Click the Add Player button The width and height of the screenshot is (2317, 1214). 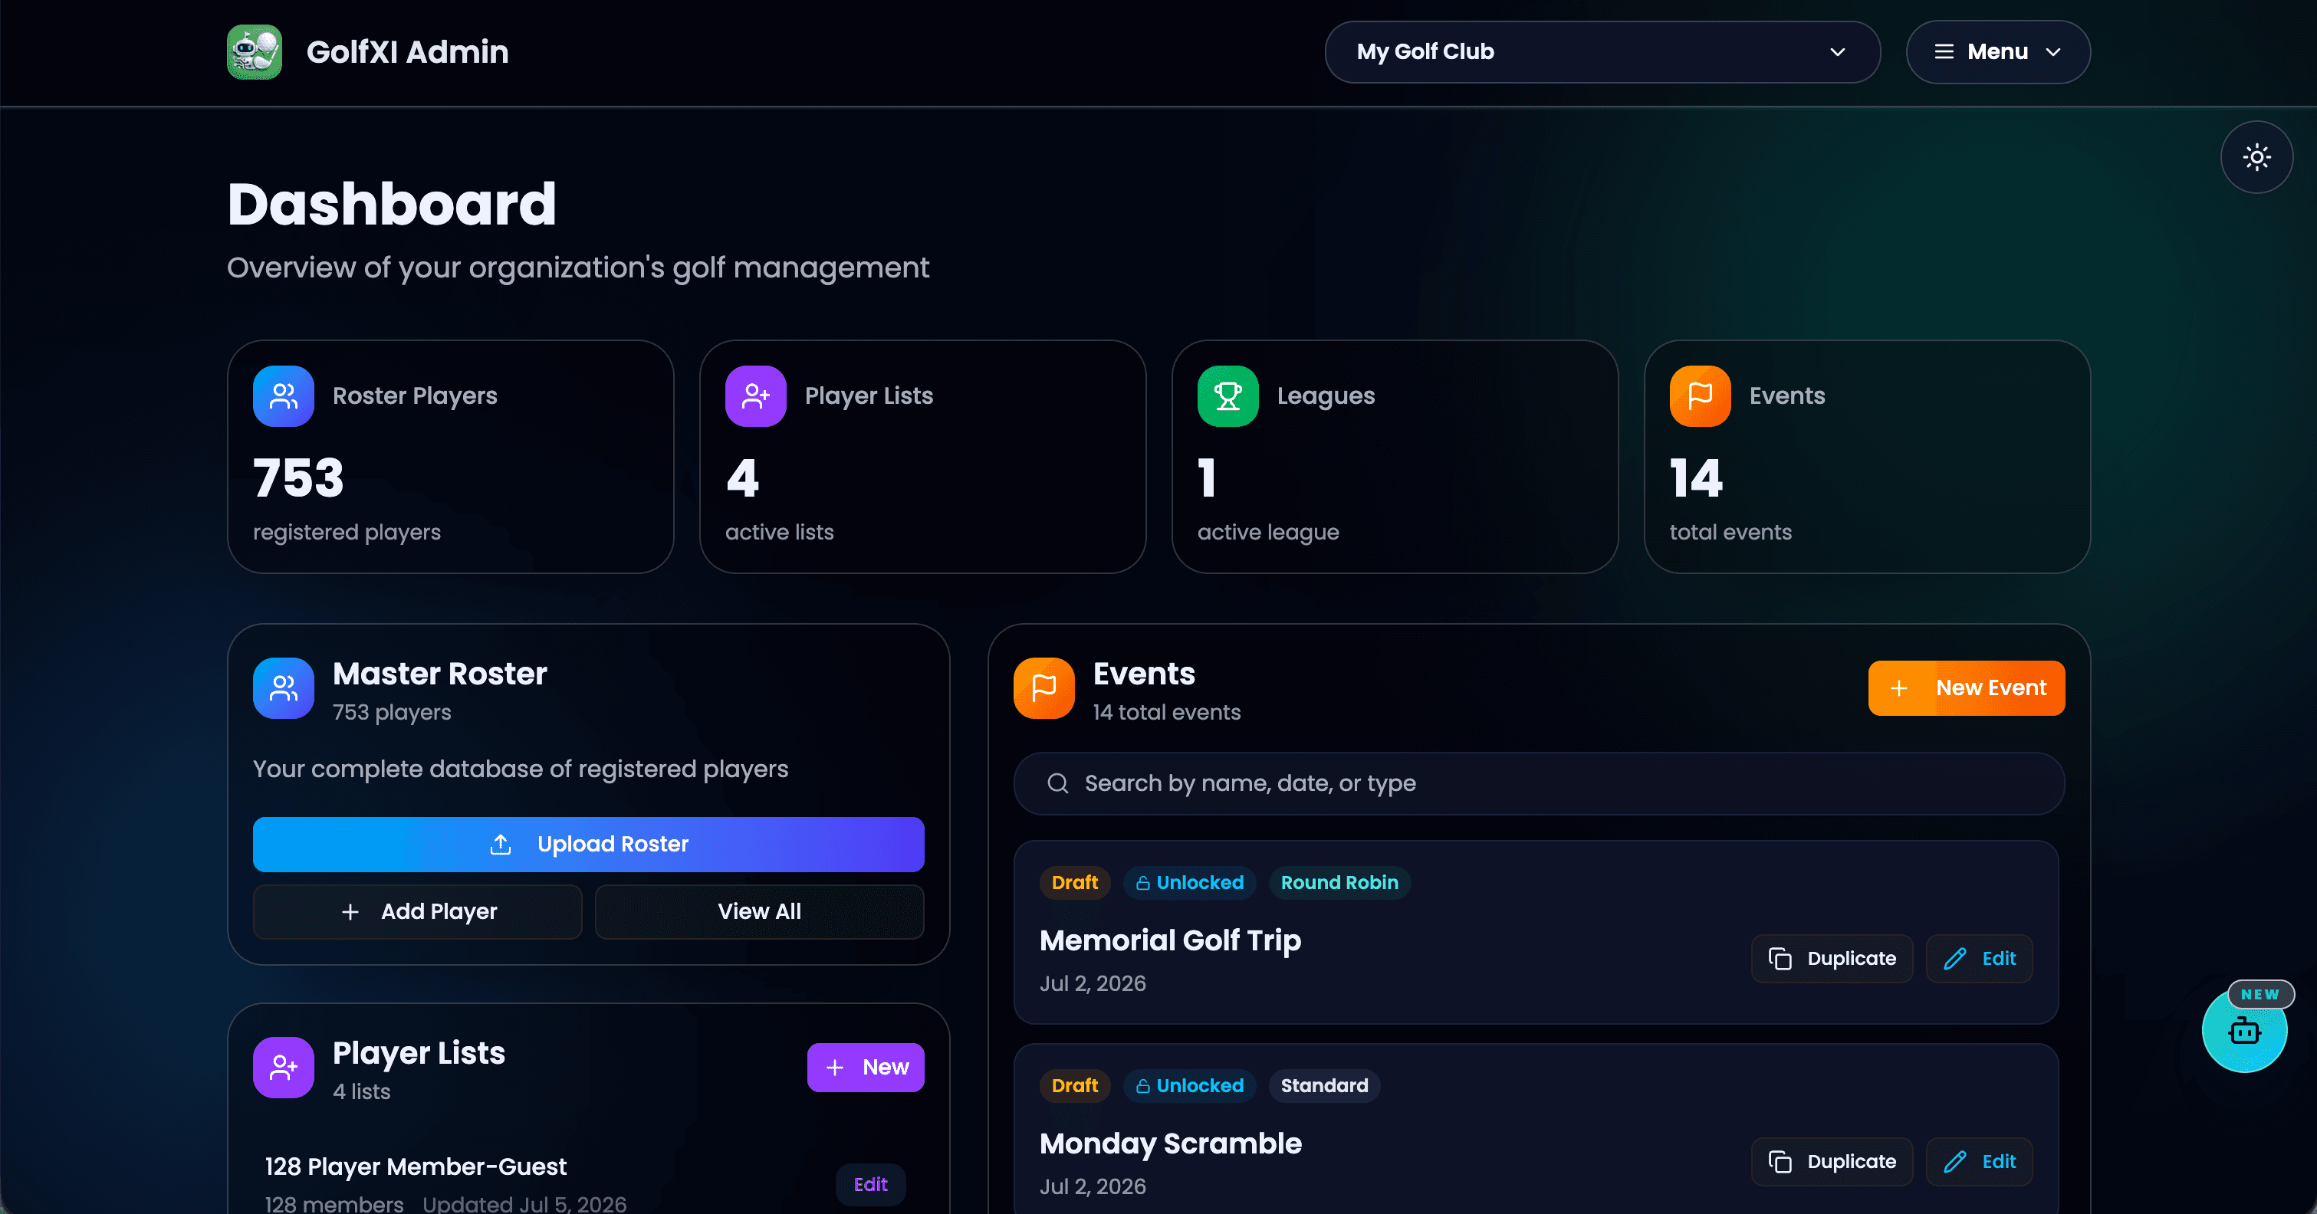417,912
